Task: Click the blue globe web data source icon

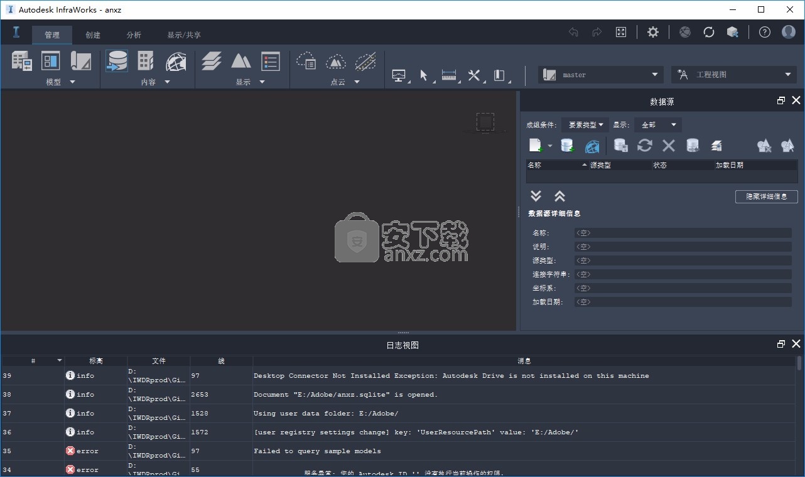Action: click(x=592, y=146)
